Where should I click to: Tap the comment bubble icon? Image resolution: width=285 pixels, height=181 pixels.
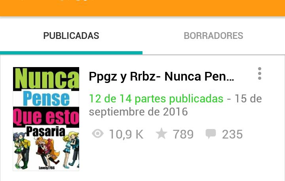click(211, 134)
